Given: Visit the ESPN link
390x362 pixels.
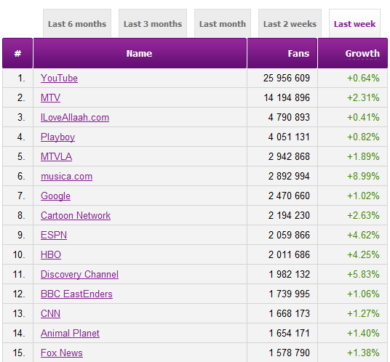Looking at the screenshot, I should [x=54, y=235].
